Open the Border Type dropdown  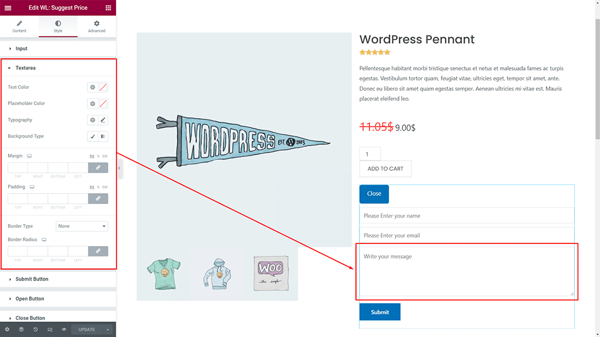82,226
